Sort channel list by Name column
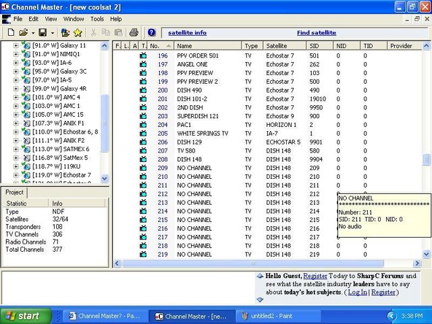432x324 pixels. (208, 46)
